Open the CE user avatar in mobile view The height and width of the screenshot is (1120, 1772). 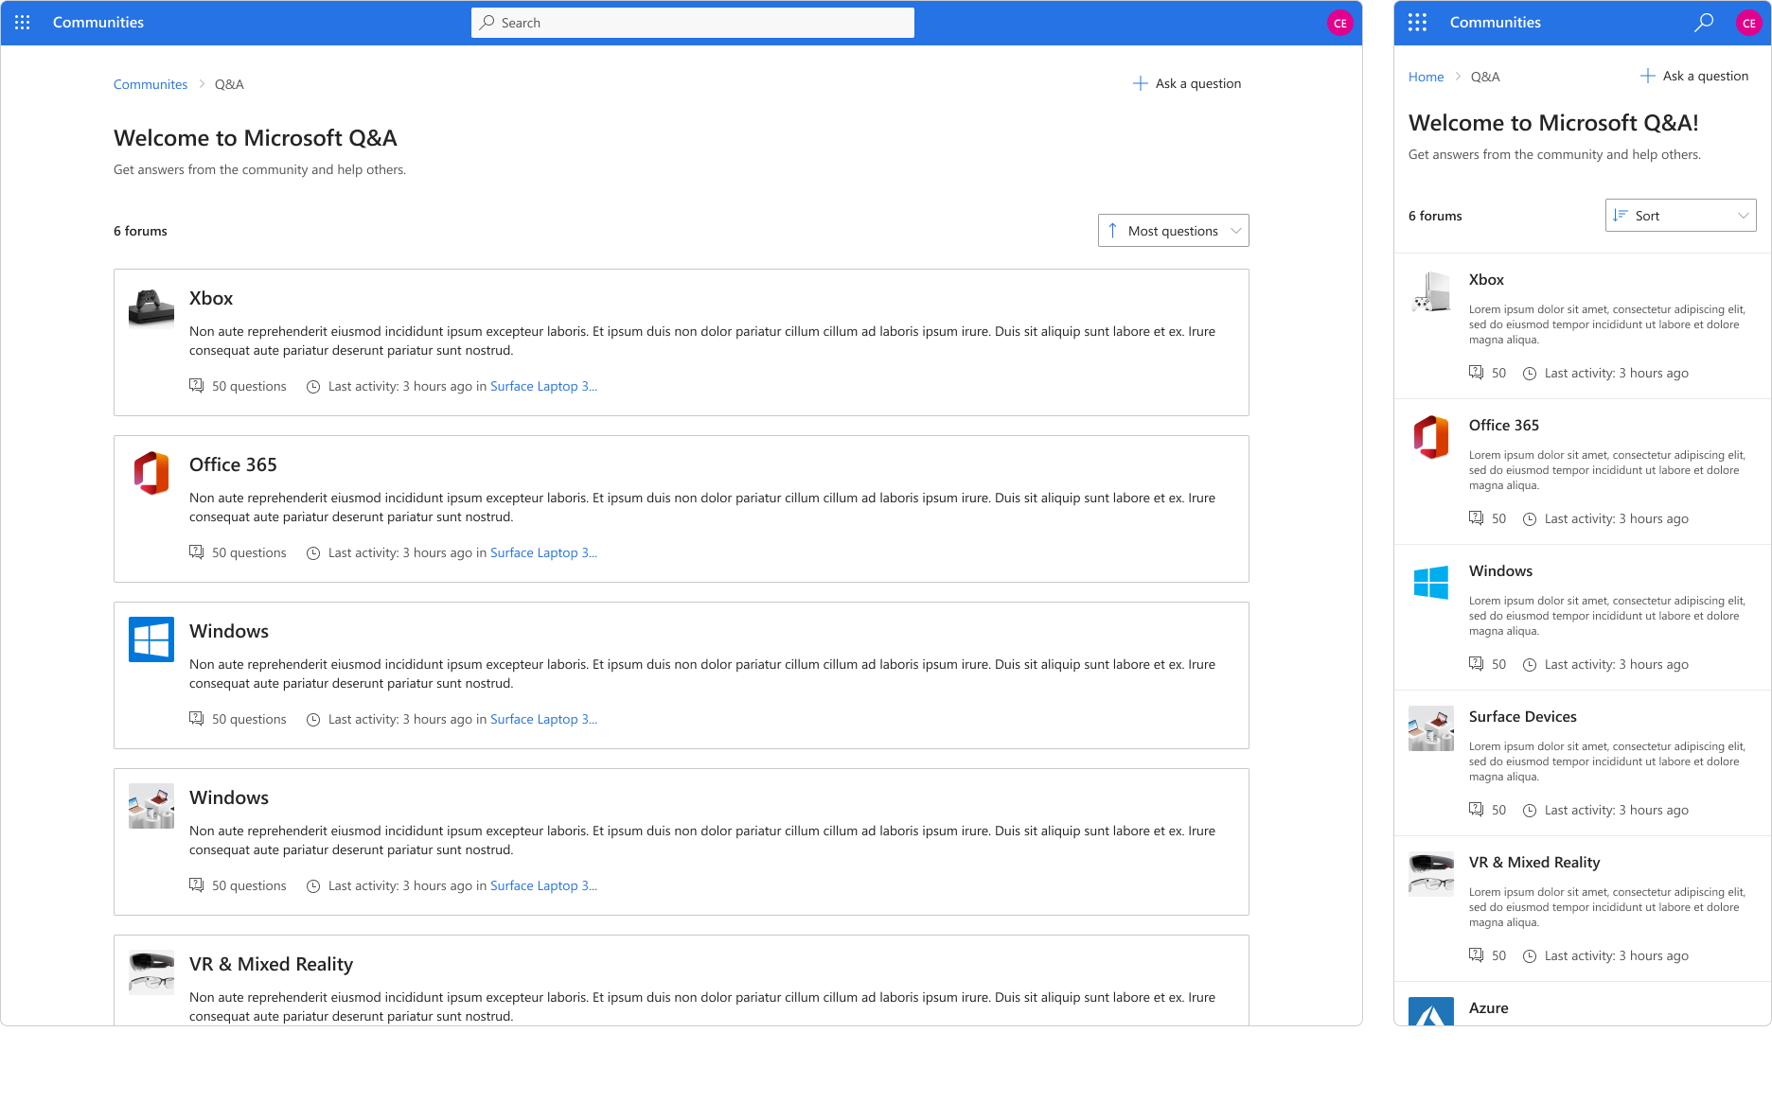tap(1748, 23)
